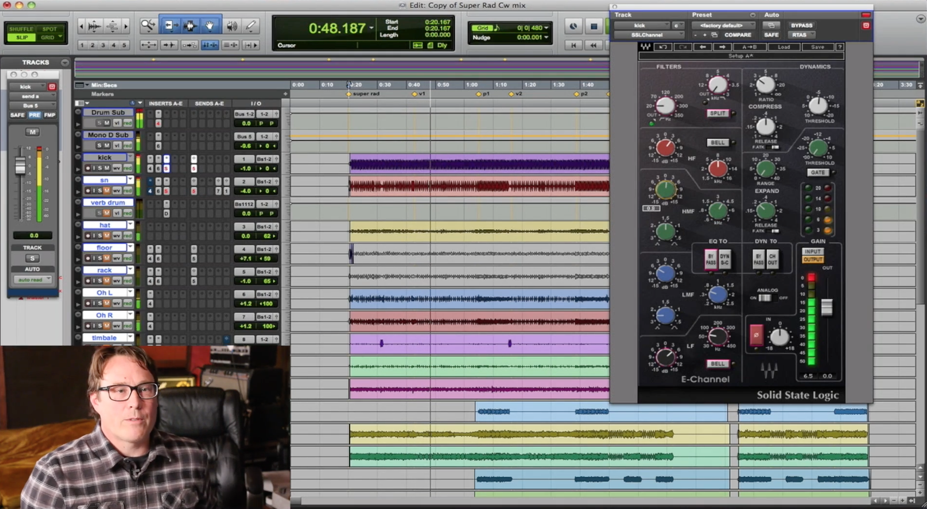Click the audio zoom waveform icon
Screen dimensions: 927x509
[95, 26]
